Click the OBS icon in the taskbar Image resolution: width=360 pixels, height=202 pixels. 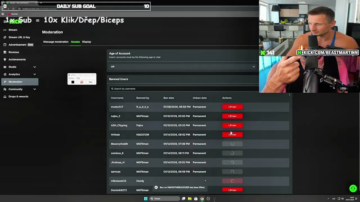(208, 199)
